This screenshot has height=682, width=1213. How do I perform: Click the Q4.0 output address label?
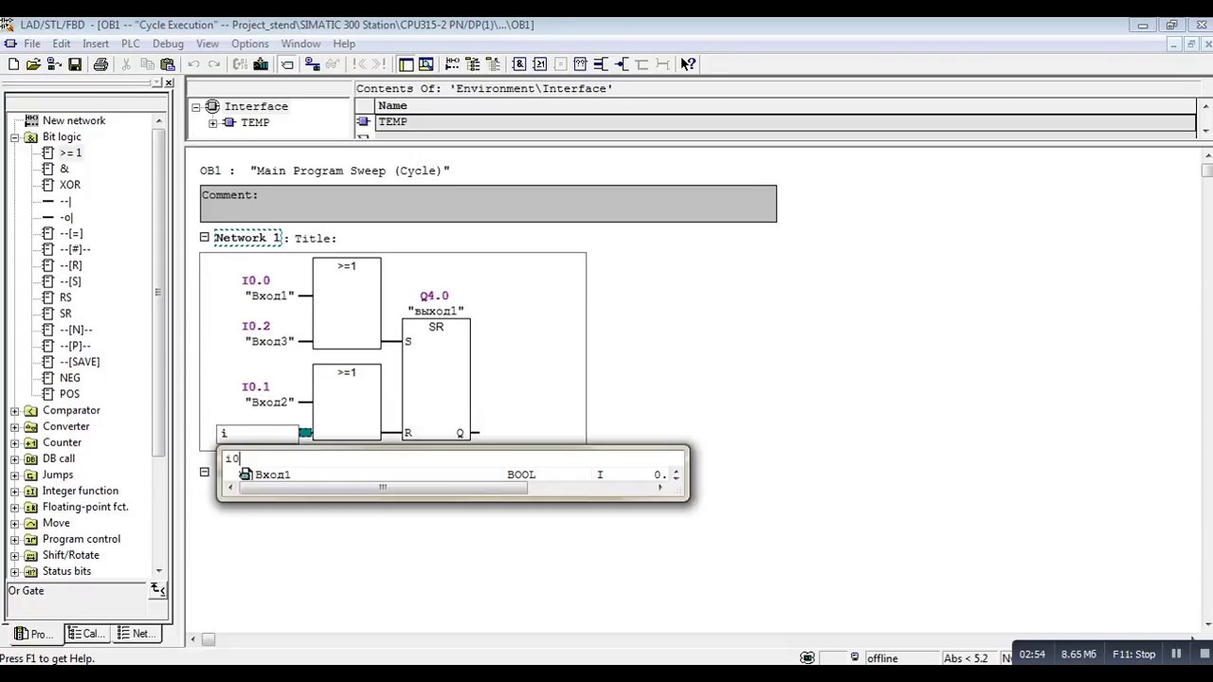tap(434, 296)
